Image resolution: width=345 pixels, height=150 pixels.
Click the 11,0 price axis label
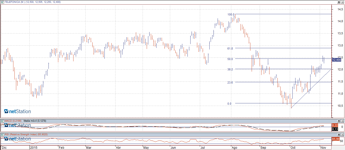340,94
